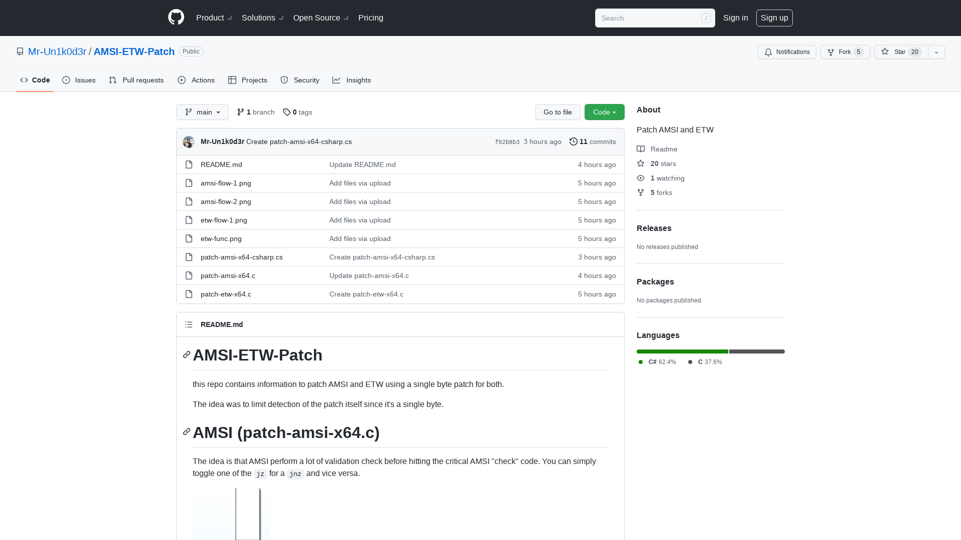The width and height of the screenshot is (961, 540).
Task: Click the commit history clock icon
Action: click(x=574, y=141)
